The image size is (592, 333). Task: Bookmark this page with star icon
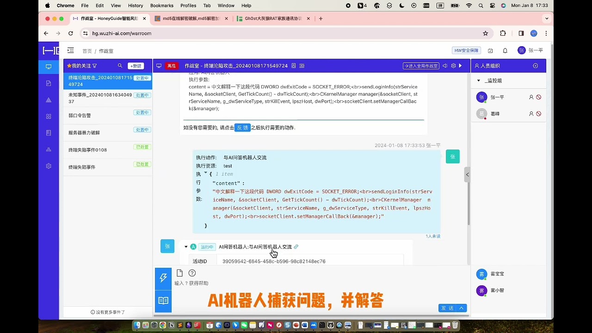coord(485,33)
